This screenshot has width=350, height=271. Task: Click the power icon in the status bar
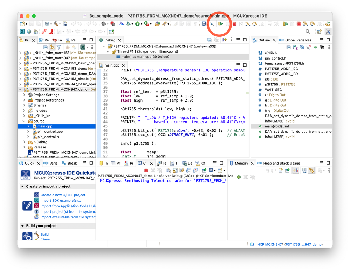pos(252,244)
